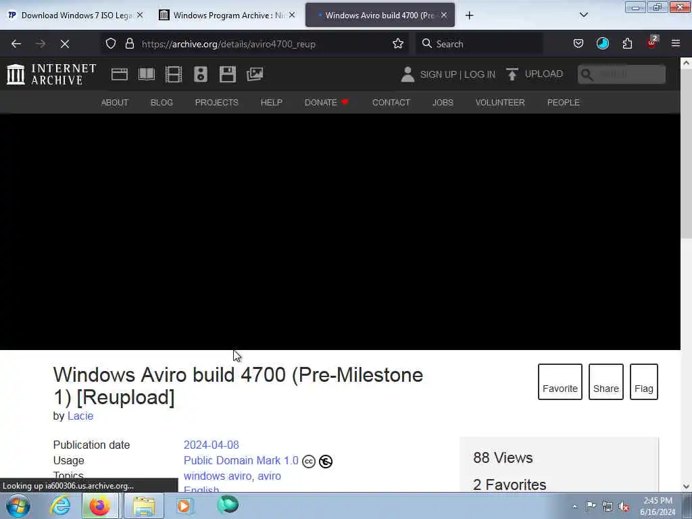The height and width of the screenshot is (519, 692).
Task: Open a new tab
Action: (x=469, y=16)
